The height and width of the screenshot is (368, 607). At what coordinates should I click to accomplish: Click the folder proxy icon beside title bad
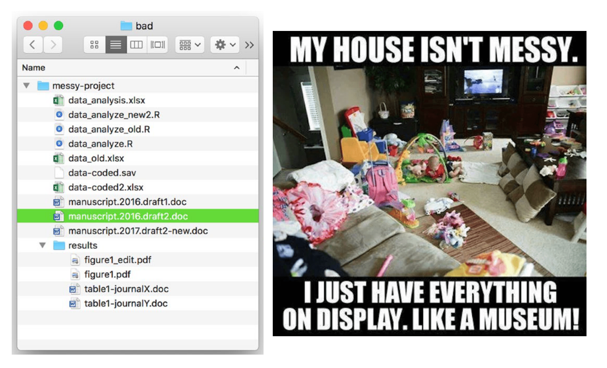pos(126,26)
